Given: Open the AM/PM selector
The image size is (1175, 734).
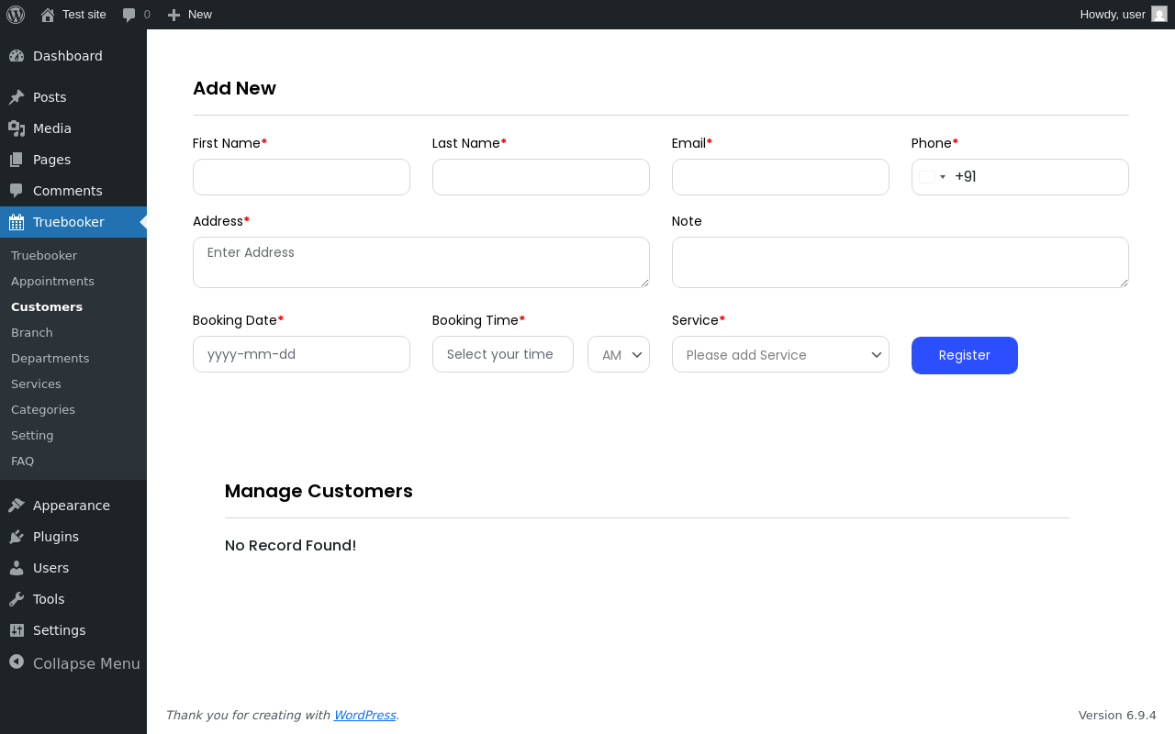Looking at the screenshot, I should (x=619, y=355).
